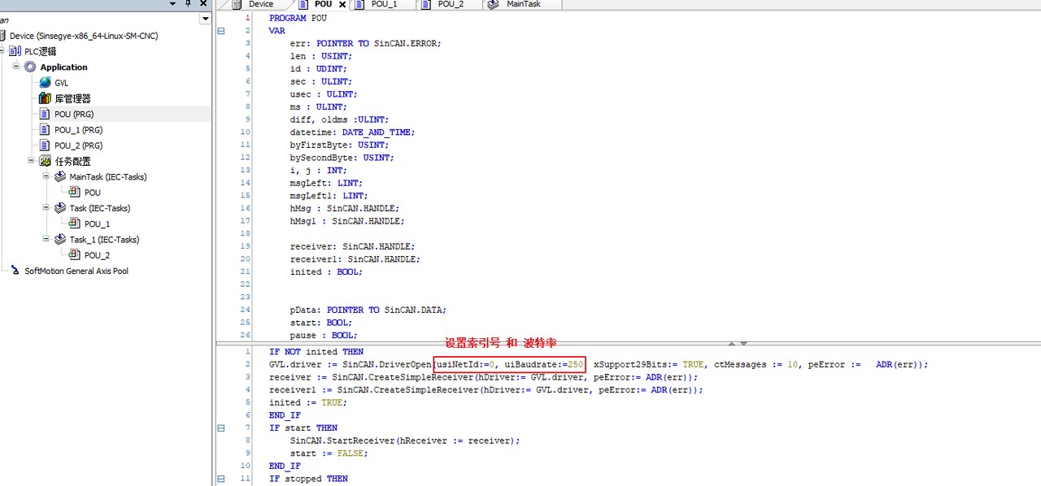This screenshot has width=1041, height=486.
Task: Close the POU editor tab
Action: 342,5
